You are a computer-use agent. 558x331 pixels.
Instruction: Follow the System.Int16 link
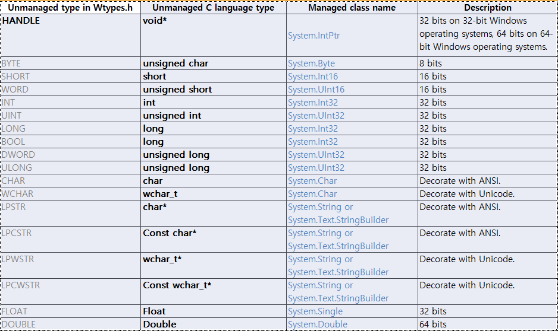[313, 77]
